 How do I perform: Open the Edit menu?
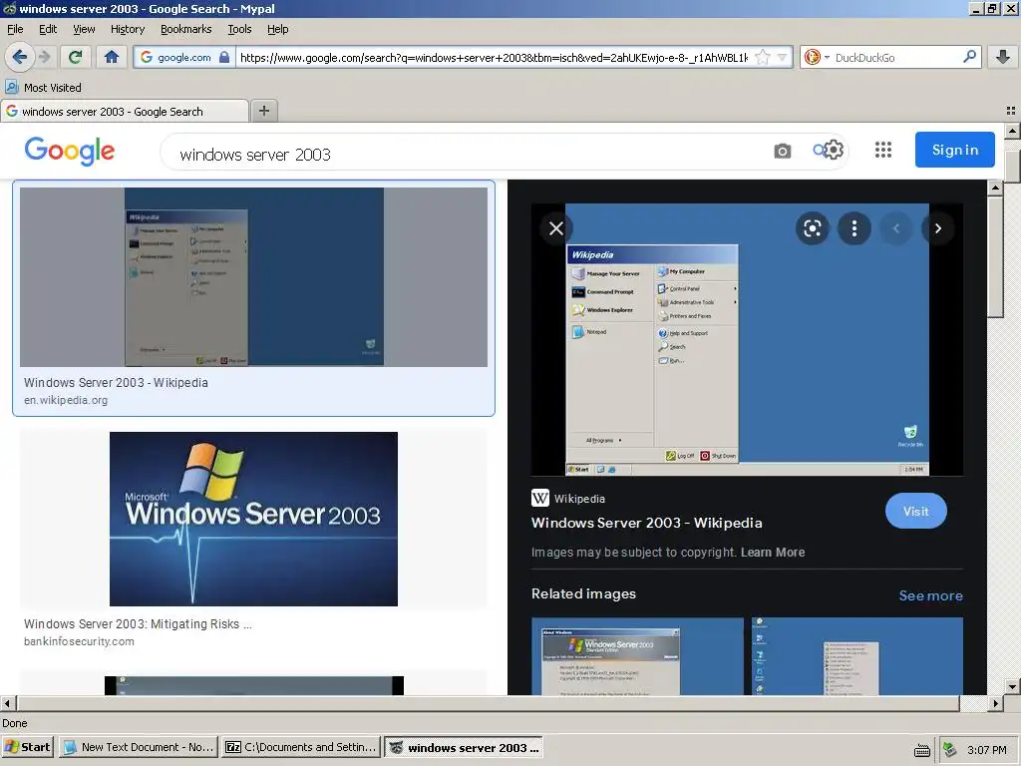(x=48, y=29)
